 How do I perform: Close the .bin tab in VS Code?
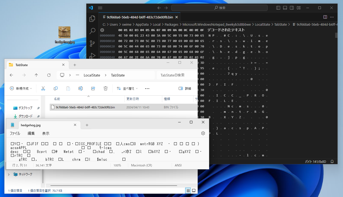click(x=177, y=17)
